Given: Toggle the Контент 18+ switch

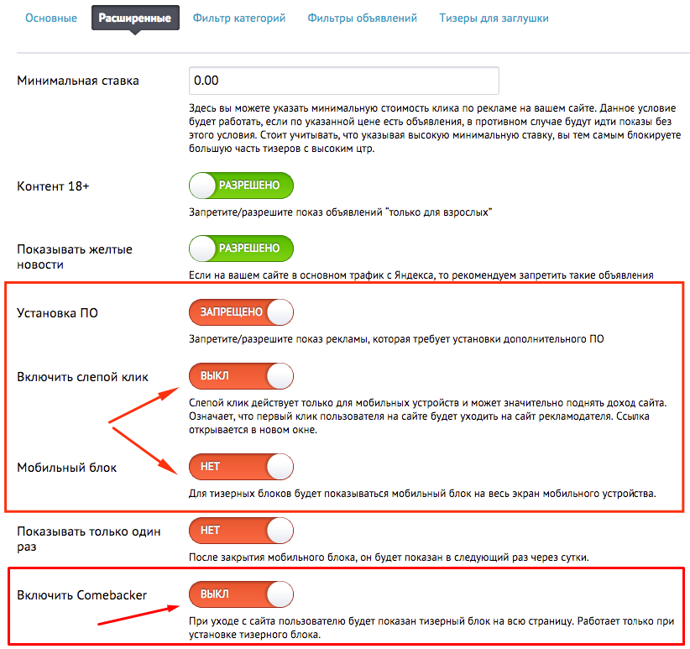Looking at the screenshot, I should pyautogui.click(x=241, y=186).
